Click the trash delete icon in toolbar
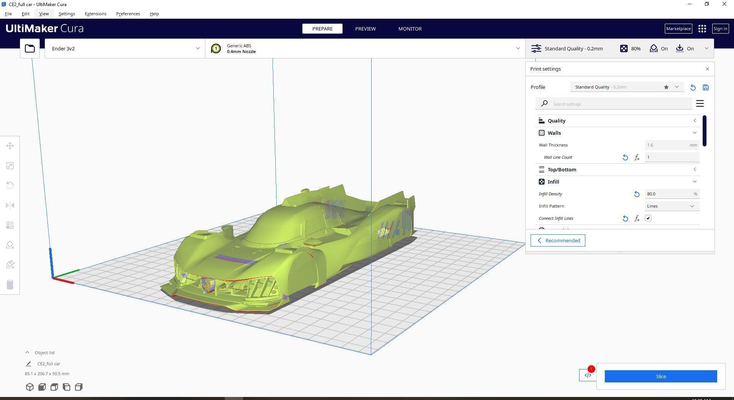 tap(10, 285)
